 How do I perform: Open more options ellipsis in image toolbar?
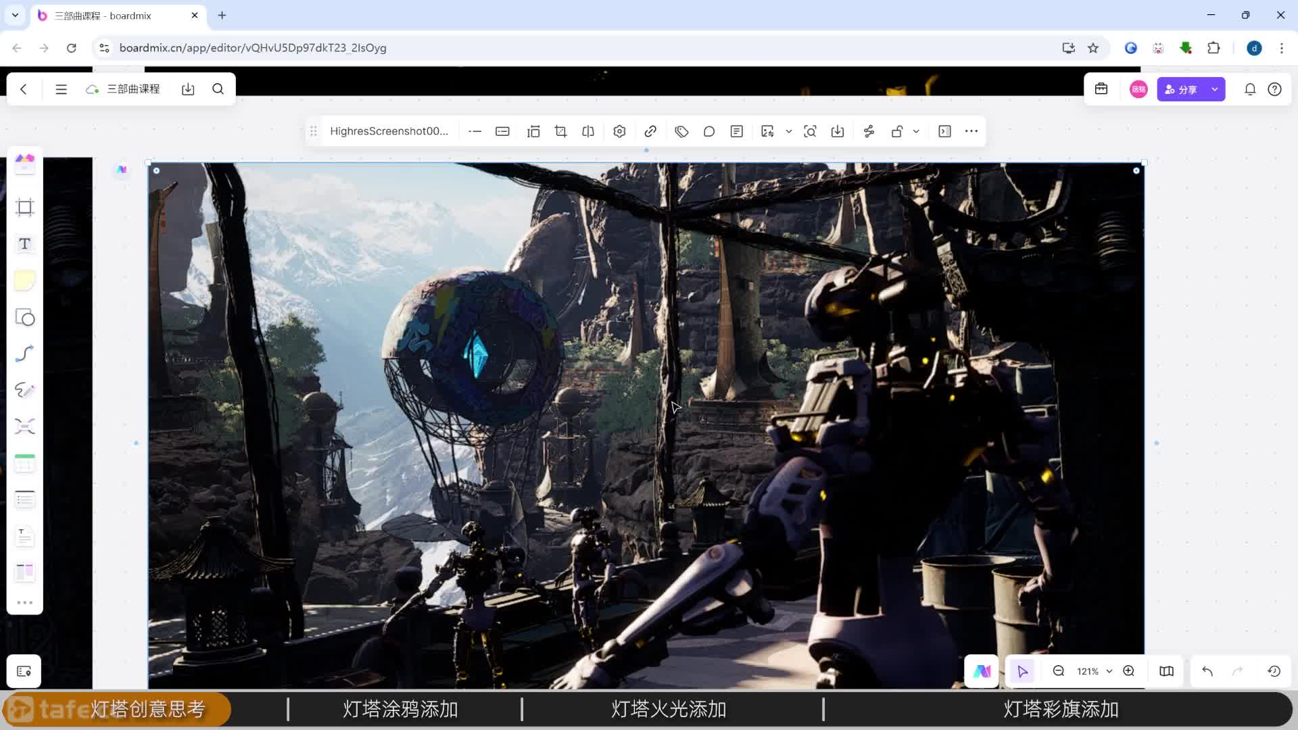coord(971,131)
